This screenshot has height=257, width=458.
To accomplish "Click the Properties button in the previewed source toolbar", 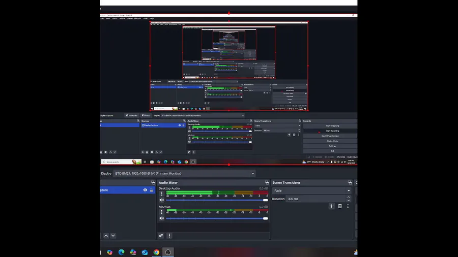I will click(x=132, y=116).
